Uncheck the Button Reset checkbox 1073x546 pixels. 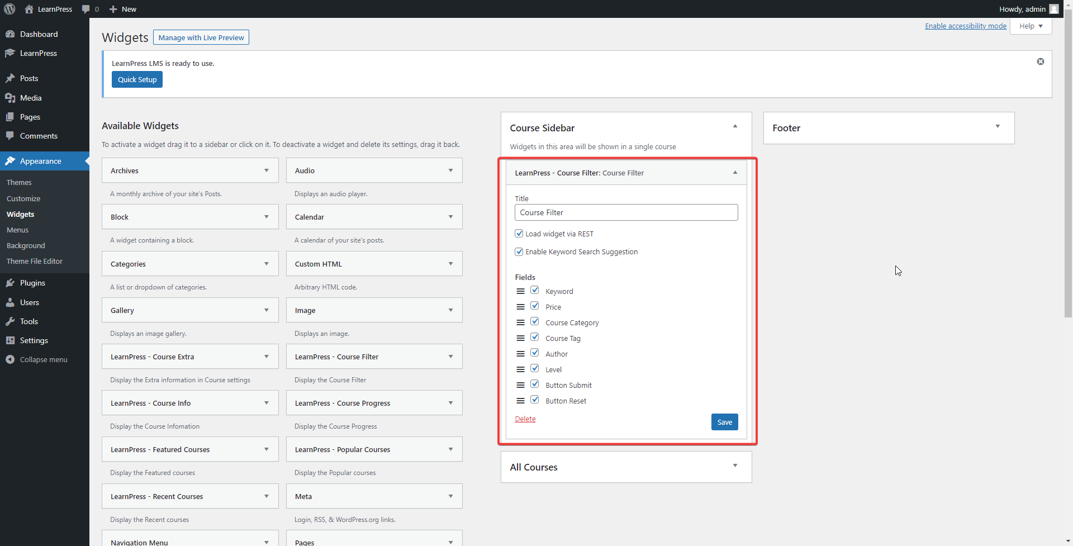pyautogui.click(x=535, y=400)
